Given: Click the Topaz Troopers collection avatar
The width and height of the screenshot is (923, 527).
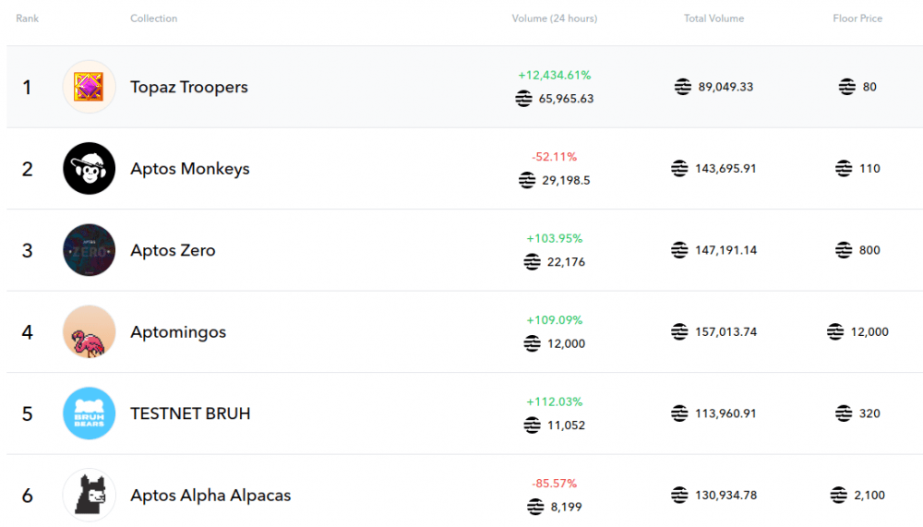Looking at the screenshot, I should 89,87.
